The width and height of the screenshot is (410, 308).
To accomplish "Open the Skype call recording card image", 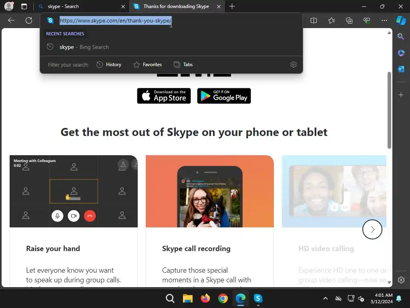I will click(210, 191).
